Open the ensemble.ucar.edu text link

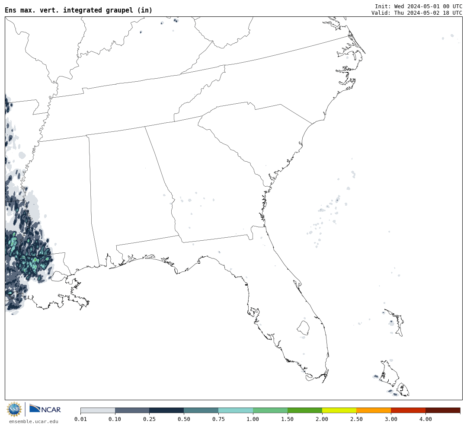click(34, 421)
